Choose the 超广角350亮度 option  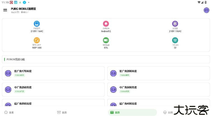click(x=53, y=103)
